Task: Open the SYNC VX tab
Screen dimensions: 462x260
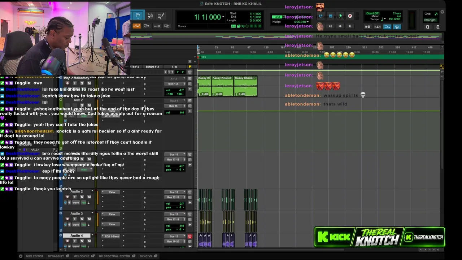Action: 146,256
